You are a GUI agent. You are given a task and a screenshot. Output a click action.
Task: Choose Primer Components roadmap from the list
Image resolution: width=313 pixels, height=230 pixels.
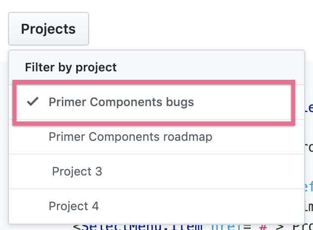point(130,137)
